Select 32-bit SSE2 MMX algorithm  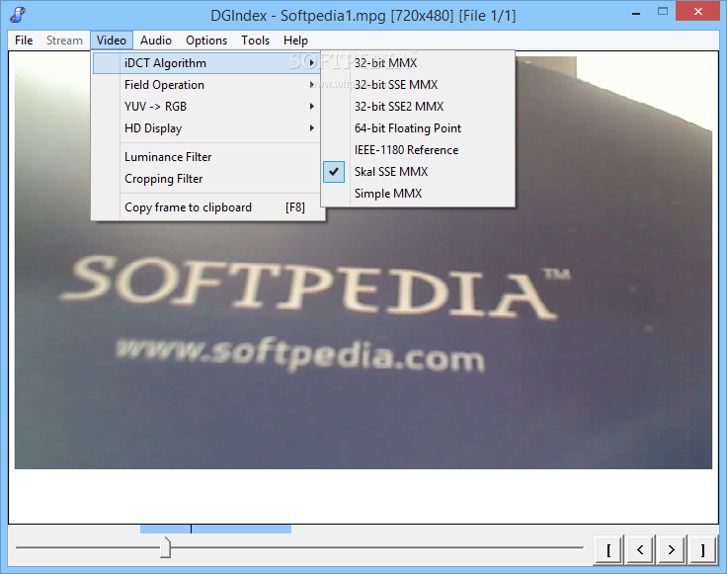[418, 107]
